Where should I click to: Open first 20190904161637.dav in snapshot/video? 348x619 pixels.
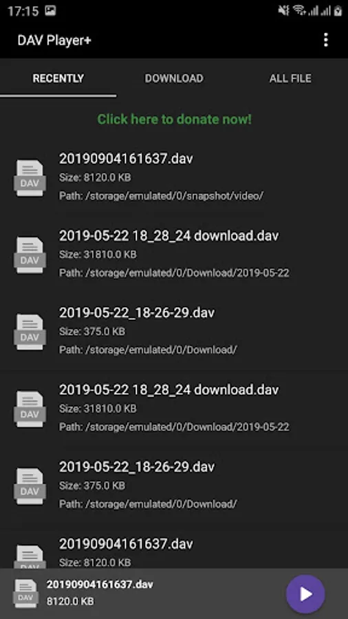point(174,177)
